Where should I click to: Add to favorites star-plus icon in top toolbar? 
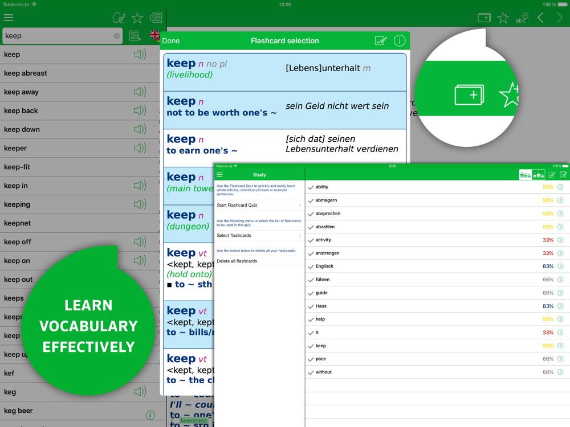click(503, 18)
